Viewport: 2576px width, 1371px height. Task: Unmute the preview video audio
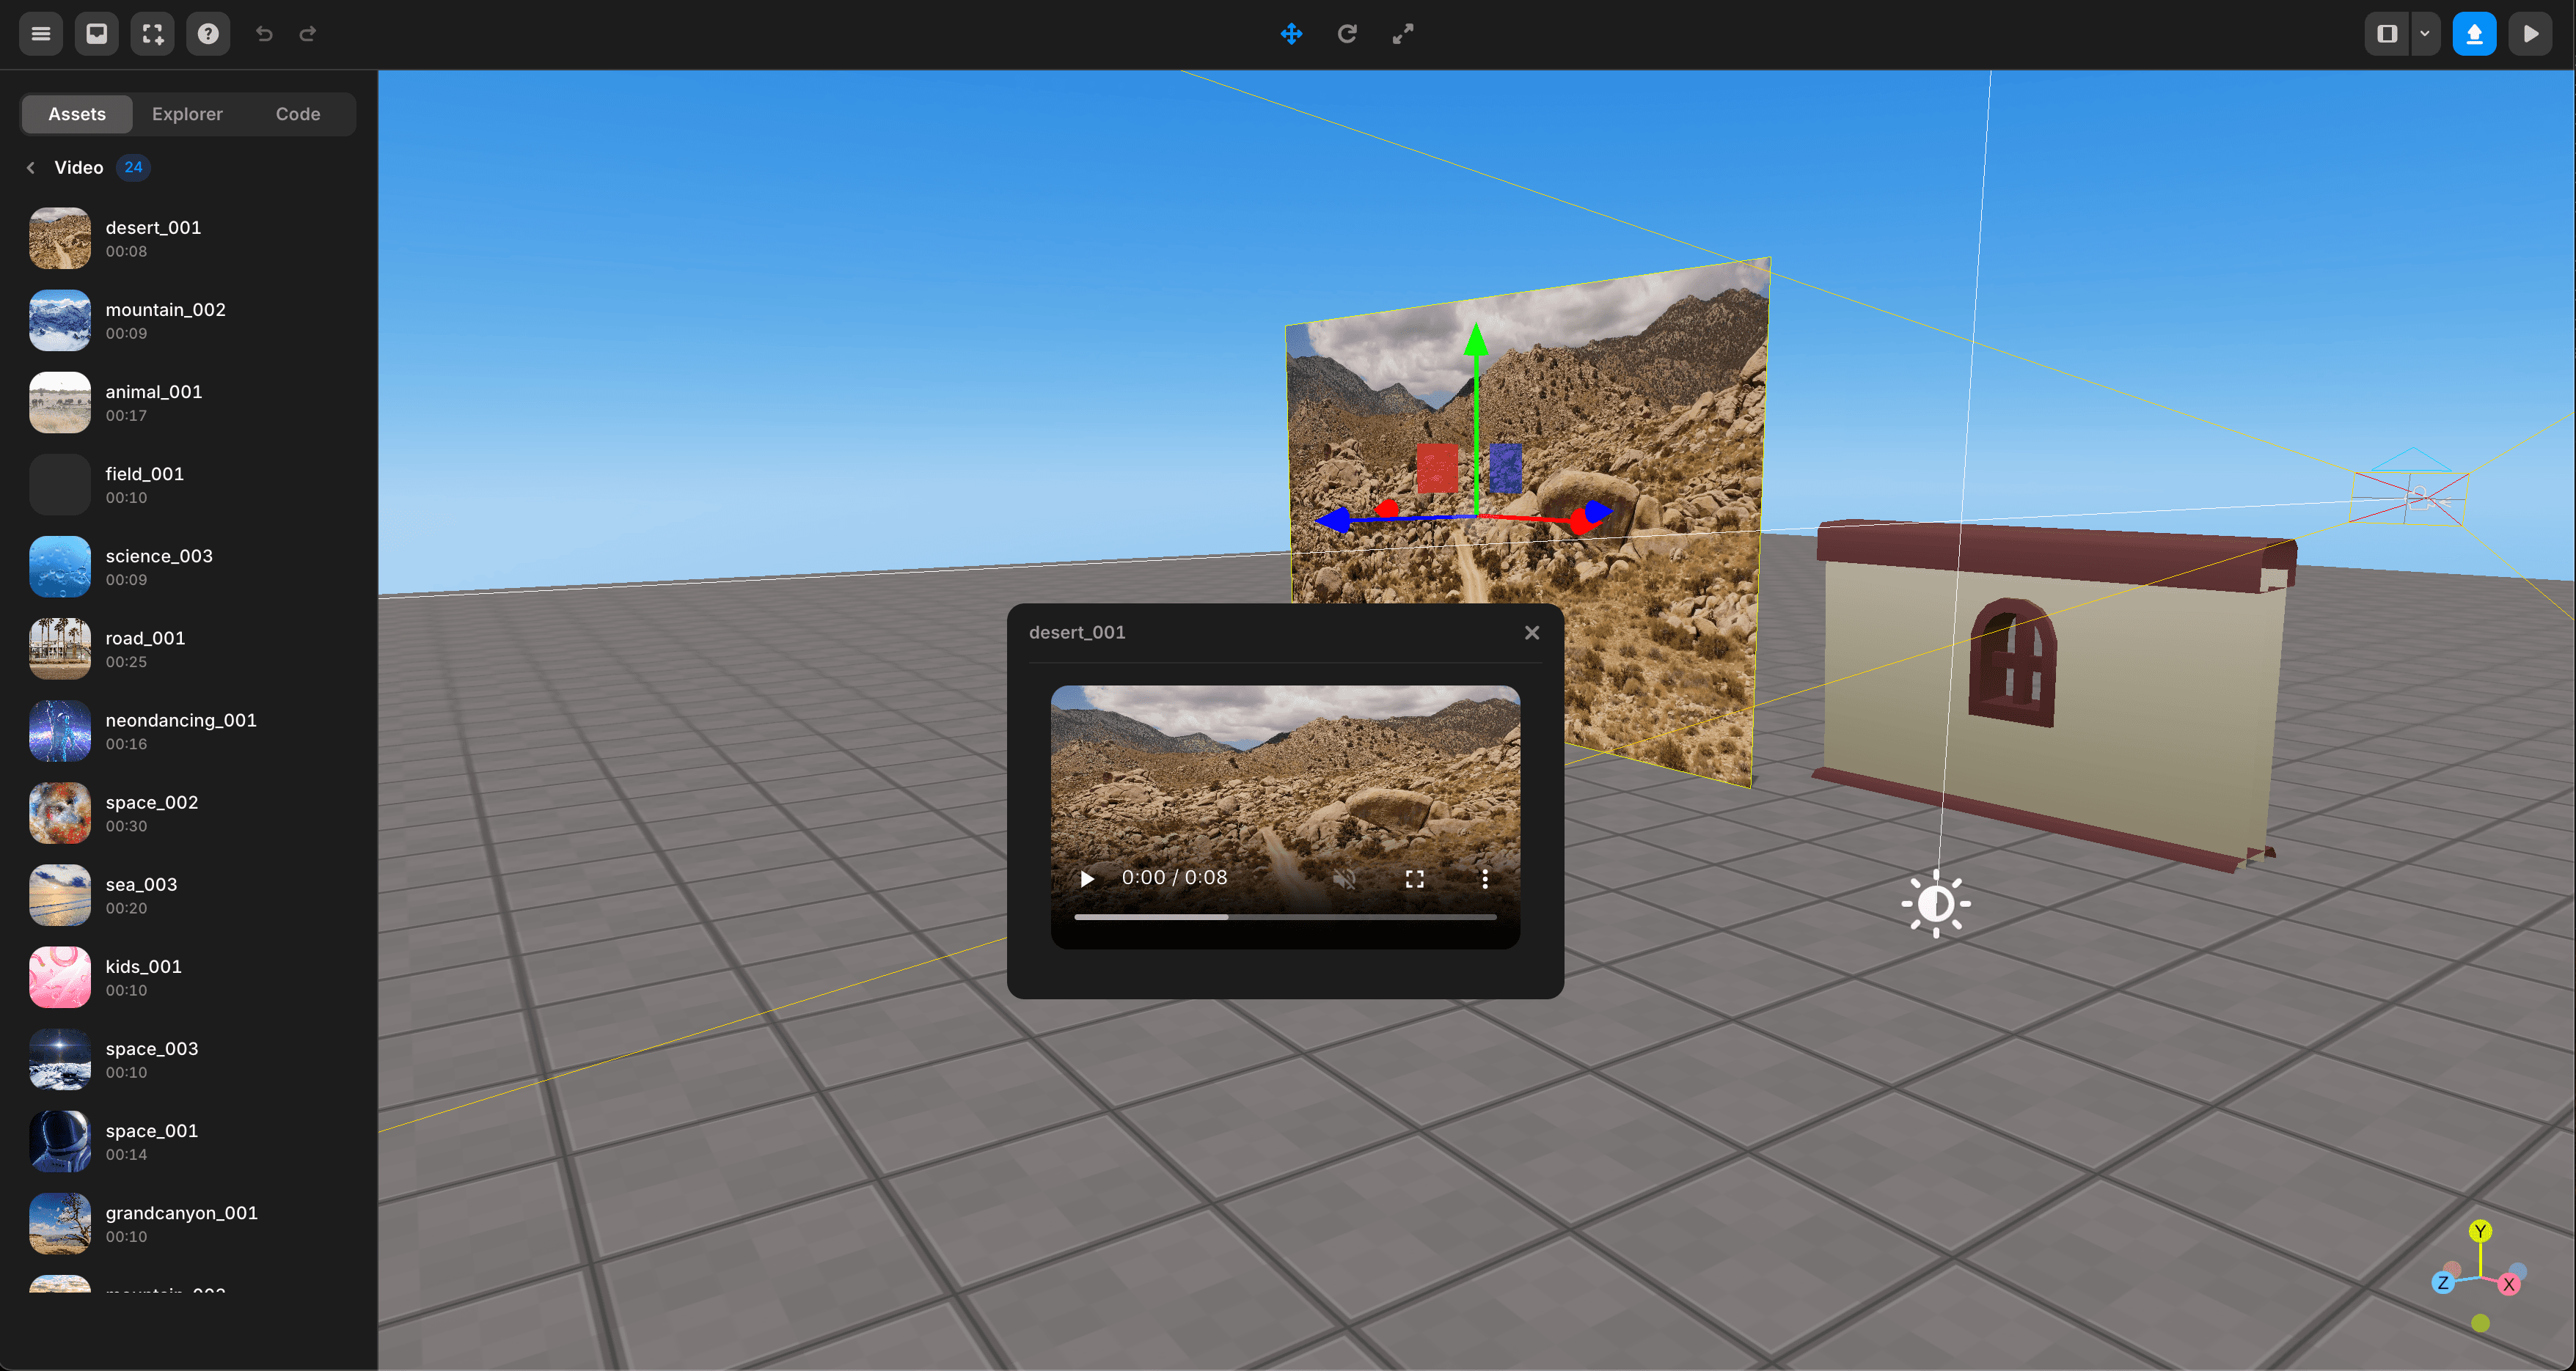(x=1344, y=878)
